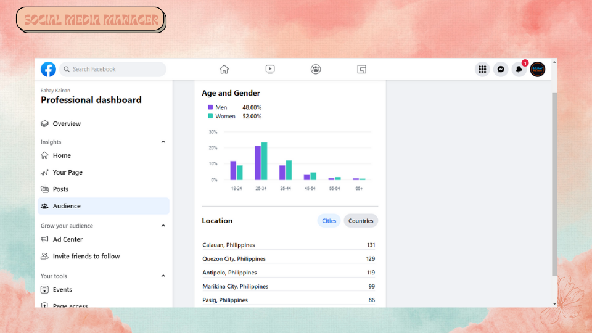Viewport: 592px width, 333px height.
Task: Select the Audience menu item
Action: [104, 206]
